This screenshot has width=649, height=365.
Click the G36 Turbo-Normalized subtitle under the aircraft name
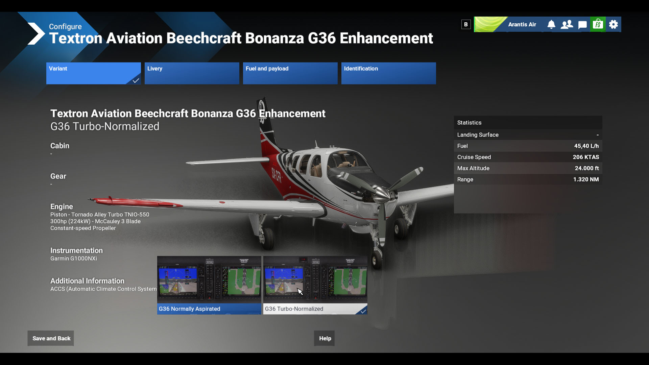pos(105,126)
